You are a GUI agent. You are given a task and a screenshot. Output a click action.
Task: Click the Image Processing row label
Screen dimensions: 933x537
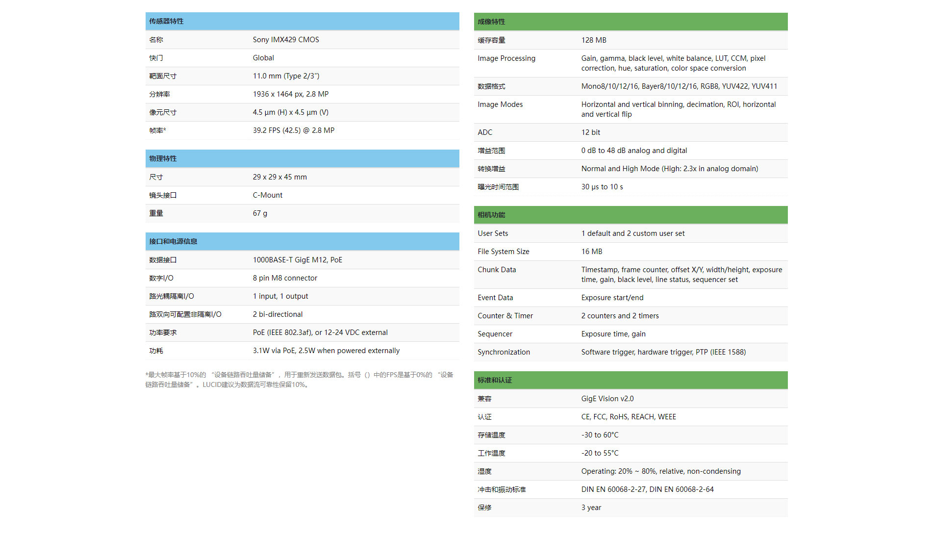pos(506,58)
